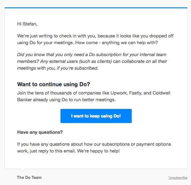The height and width of the screenshot is (185, 191).
Task: Click the 'Want to continue using Do?' heading
Action: 53,84
